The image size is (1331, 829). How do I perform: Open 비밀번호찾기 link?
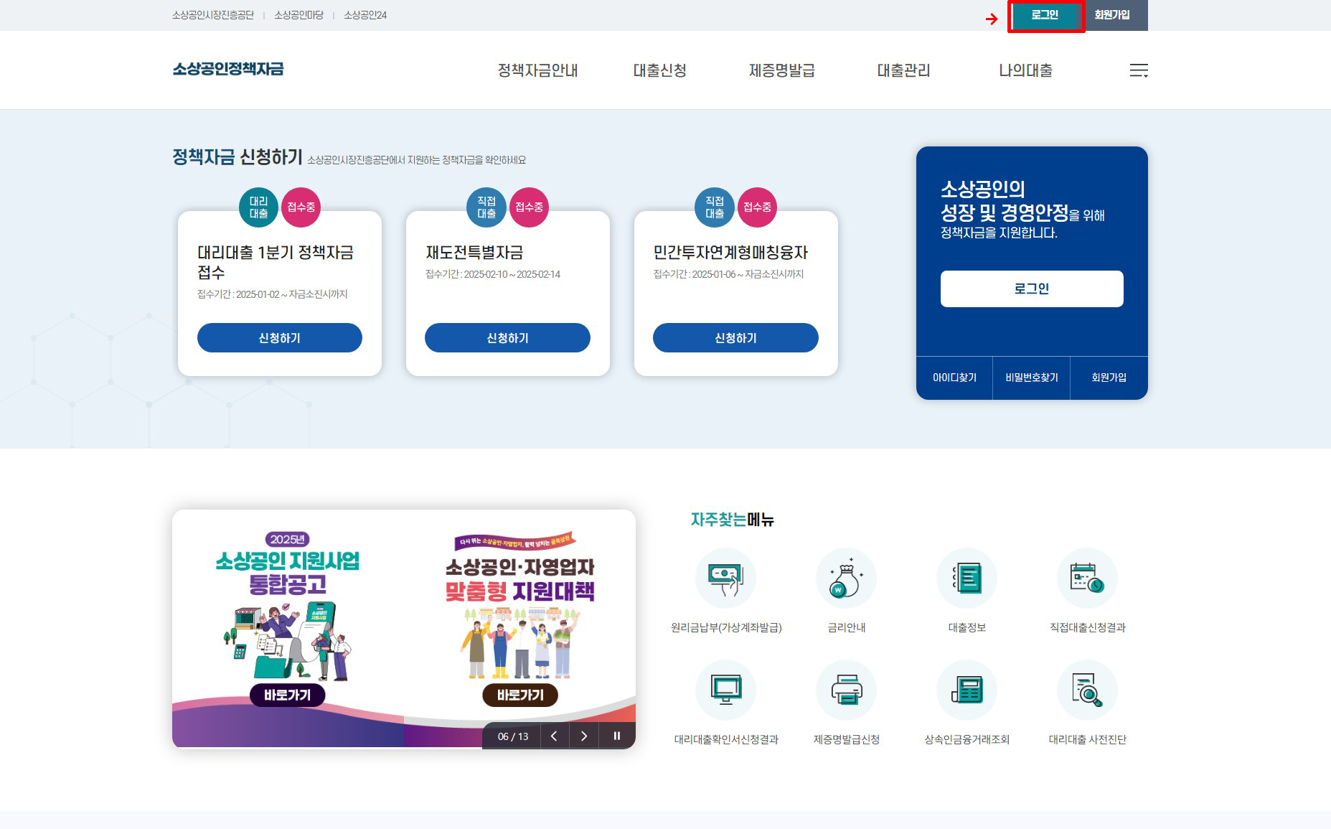click(1032, 378)
